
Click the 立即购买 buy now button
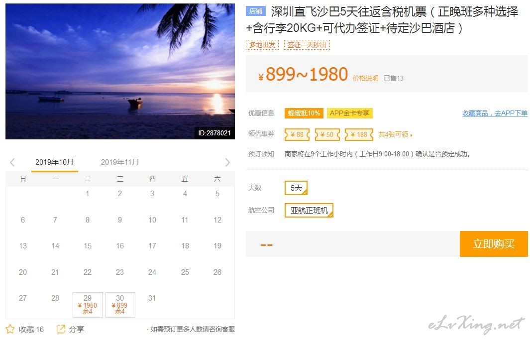pos(494,243)
